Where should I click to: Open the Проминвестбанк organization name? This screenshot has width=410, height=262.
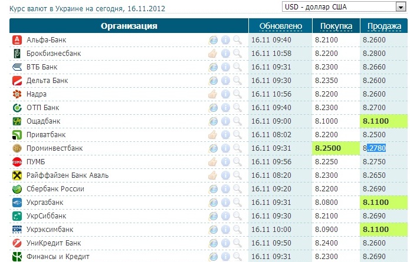click(55, 148)
